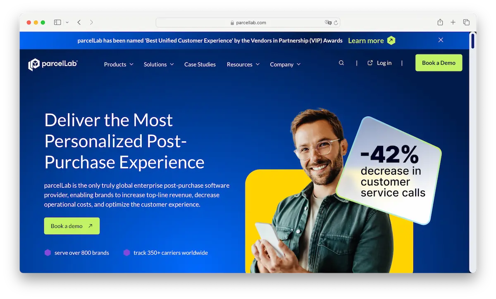The width and height of the screenshot is (496, 299).
Task: Click the parcelLab logo
Action: click(53, 64)
